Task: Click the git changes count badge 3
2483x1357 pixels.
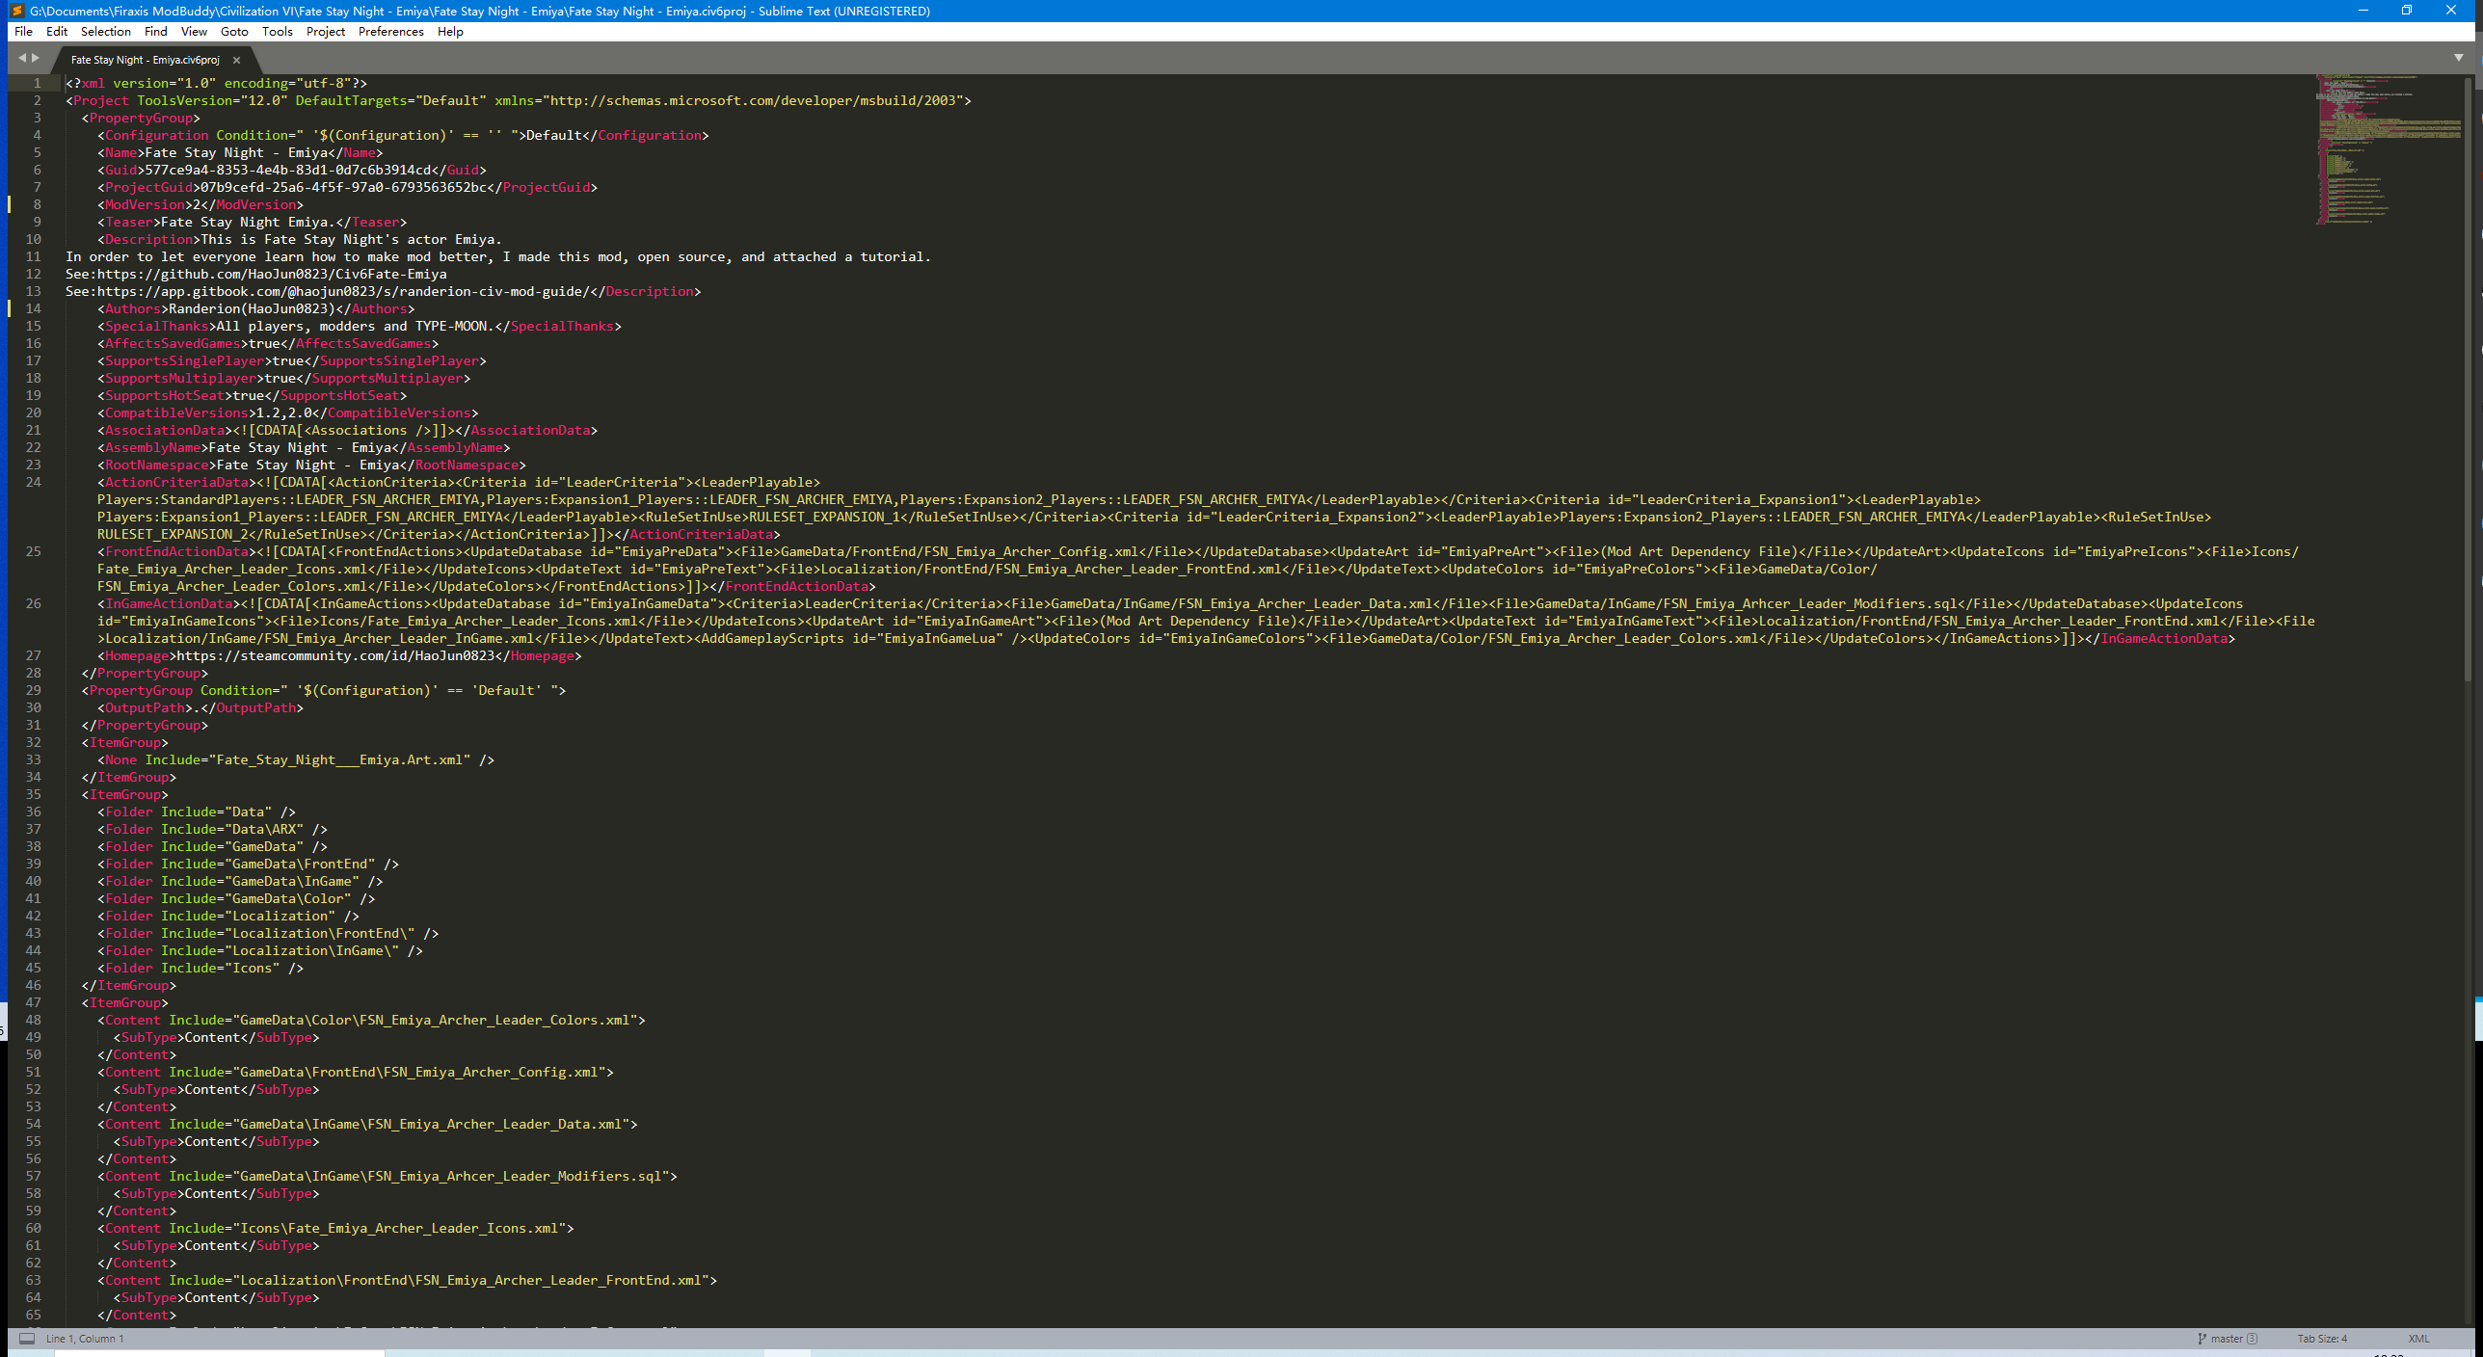Action: 2252,1339
